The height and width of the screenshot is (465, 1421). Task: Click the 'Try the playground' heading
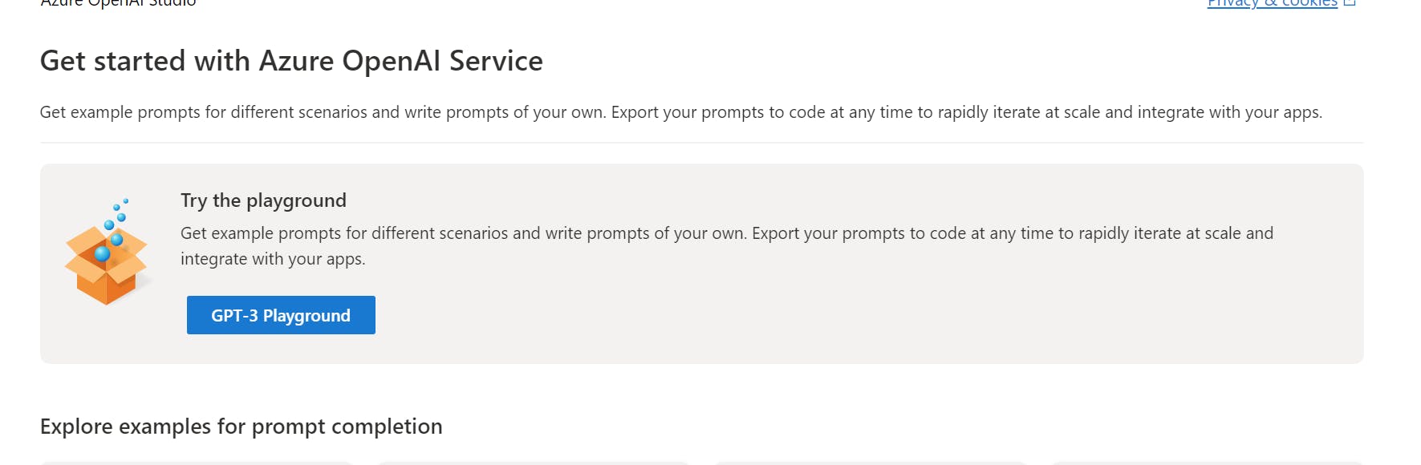[263, 200]
